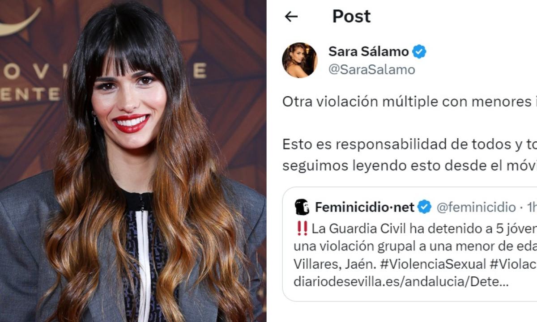Click the red double exclamation emoji
Viewport: 537px width, 322px height.
[x=302, y=229]
